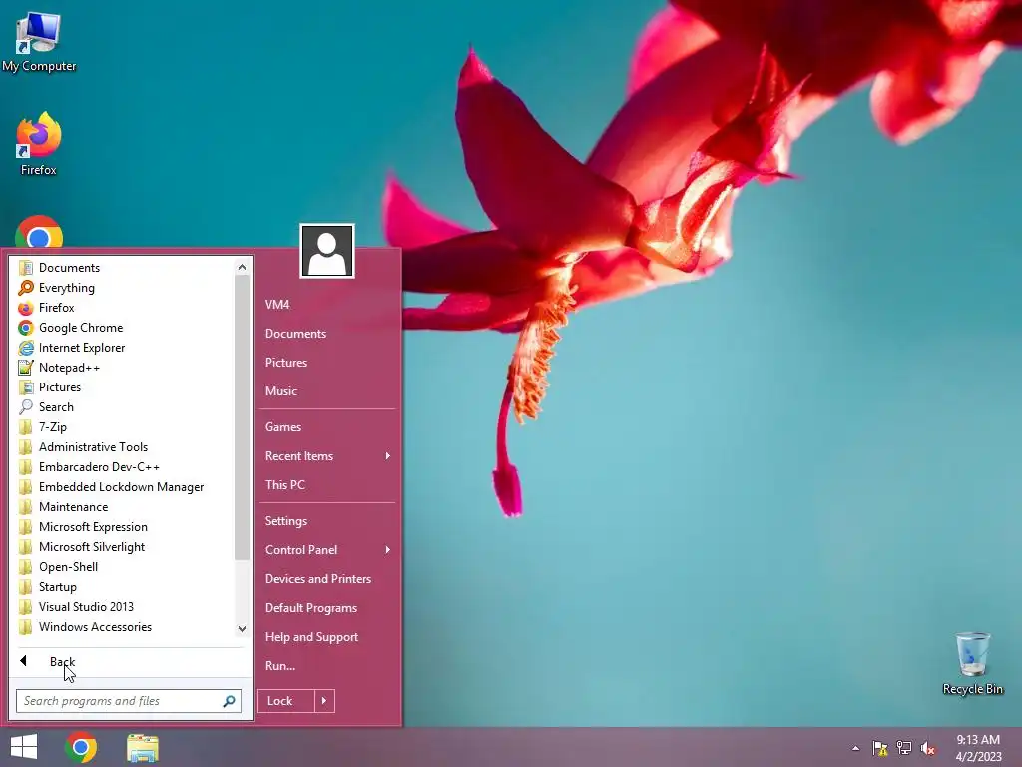Click the network tray icon
The height and width of the screenshot is (767, 1022).
click(x=904, y=748)
